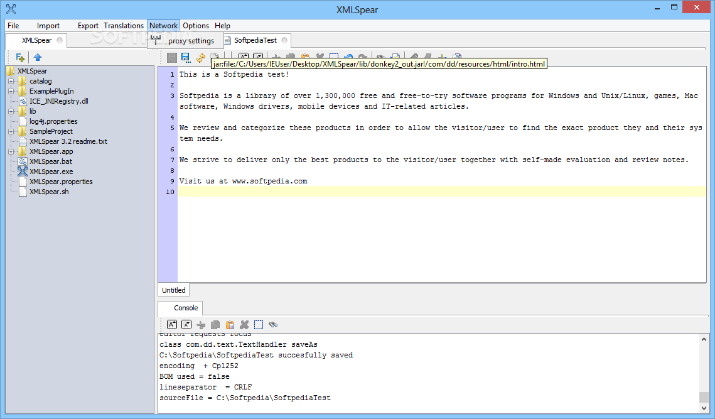715x419 pixels.
Task: Decrease console font size (A down icon)
Action: [x=186, y=325]
